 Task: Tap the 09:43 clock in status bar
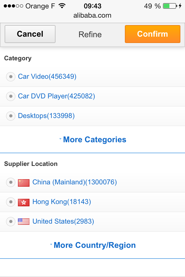pyautogui.click(x=92, y=6)
